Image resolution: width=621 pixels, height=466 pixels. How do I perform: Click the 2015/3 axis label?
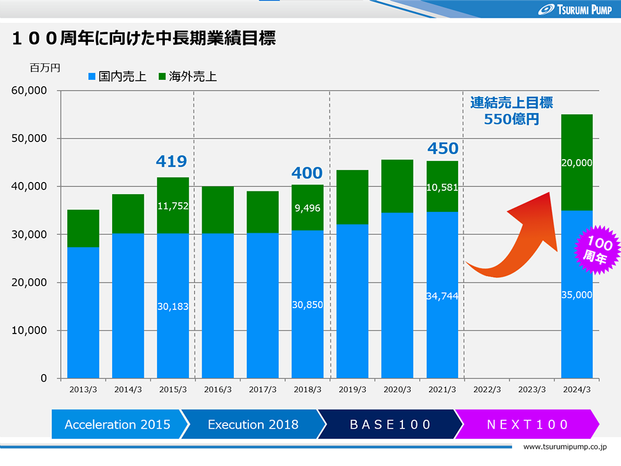[172, 389]
